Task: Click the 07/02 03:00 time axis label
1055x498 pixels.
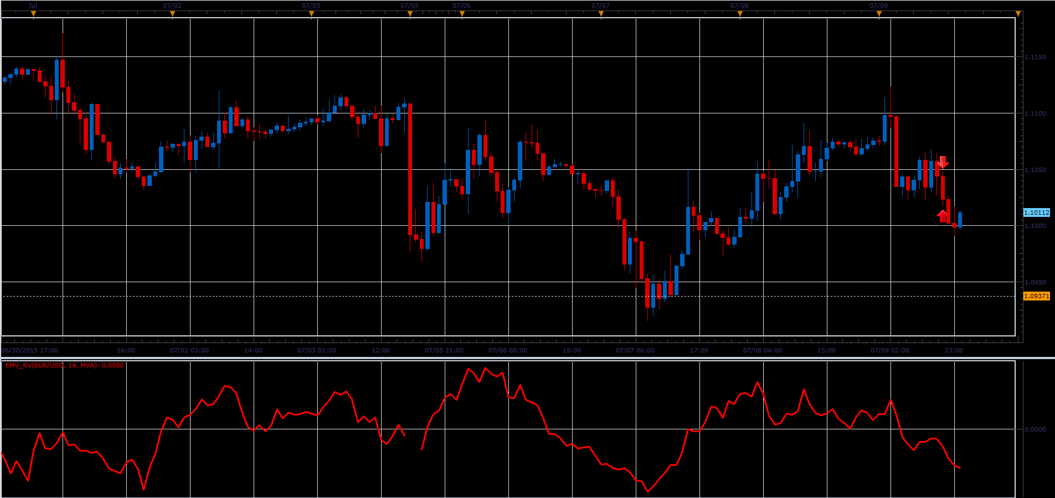Action: [x=189, y=350]
